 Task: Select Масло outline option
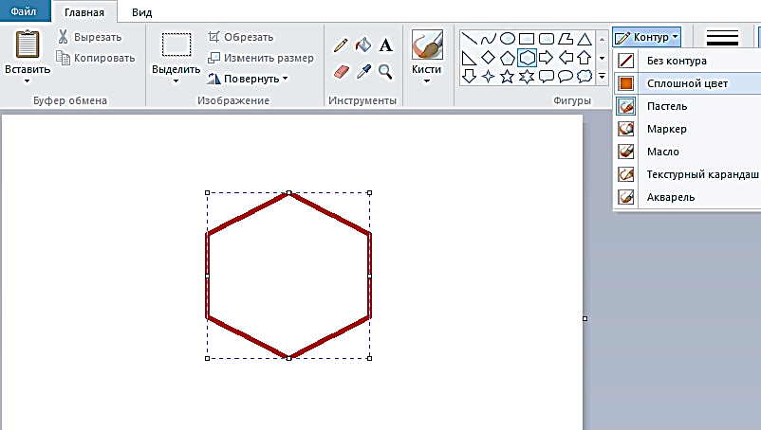pyautogui.click(x=687, y=152)
